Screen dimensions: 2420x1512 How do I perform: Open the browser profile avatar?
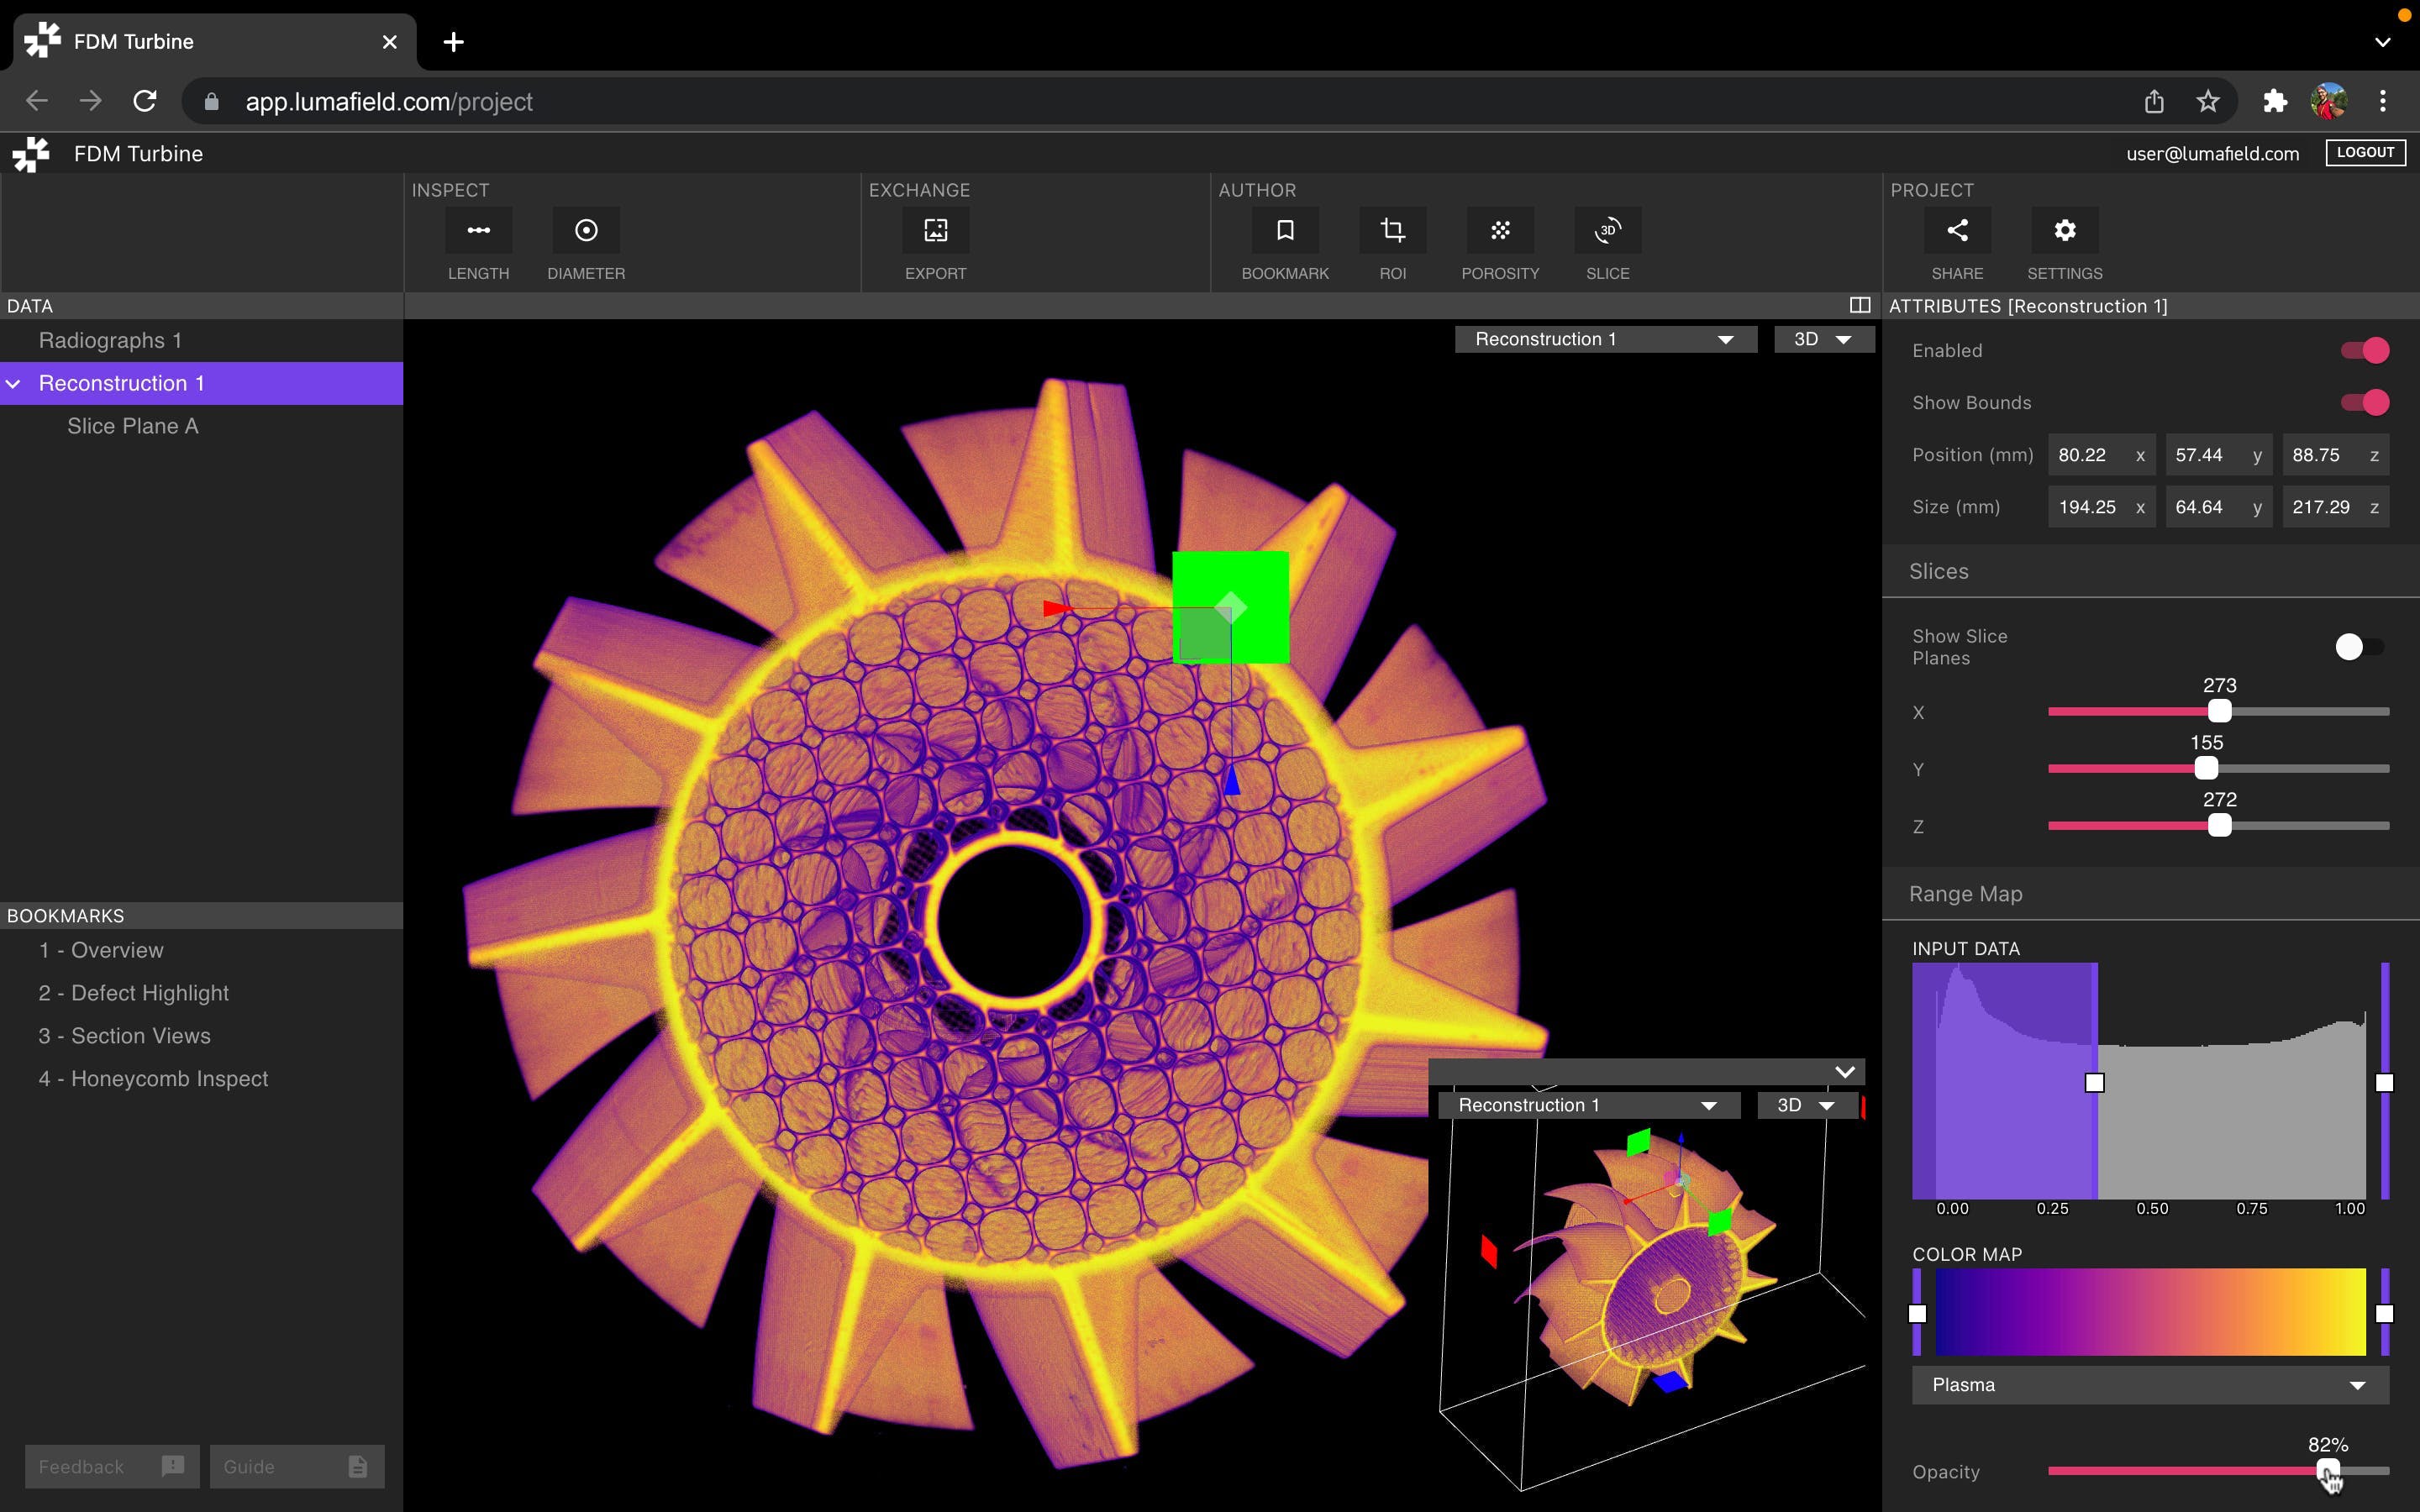coord(2329,101)
